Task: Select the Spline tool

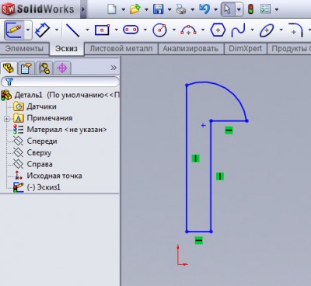Action: [238, 30]
